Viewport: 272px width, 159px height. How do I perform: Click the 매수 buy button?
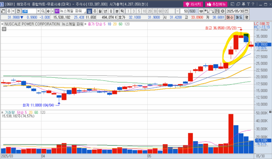point(230,17)
